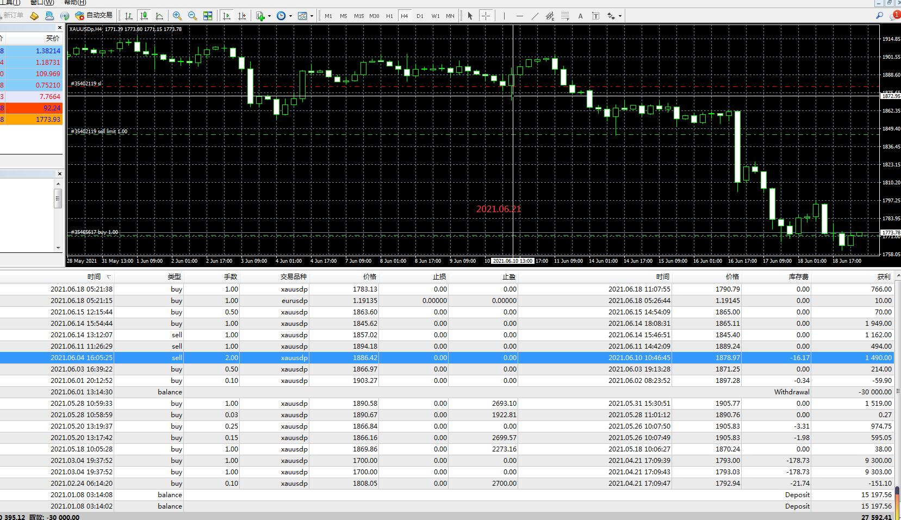
Task: Click the 自动交易 auto trading button
Action: coord(94,16)
